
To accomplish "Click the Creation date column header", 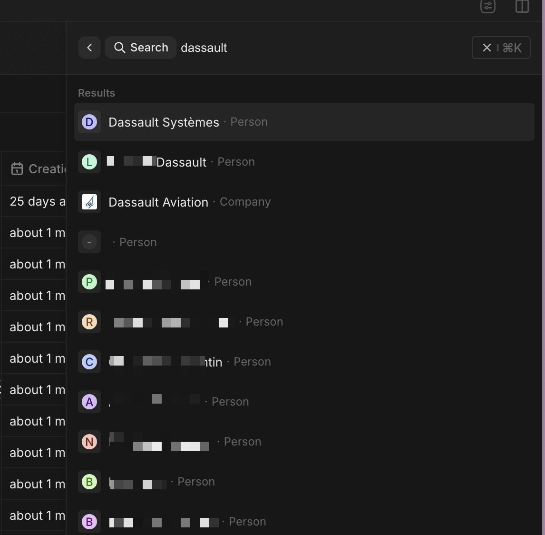I will 34,168.
